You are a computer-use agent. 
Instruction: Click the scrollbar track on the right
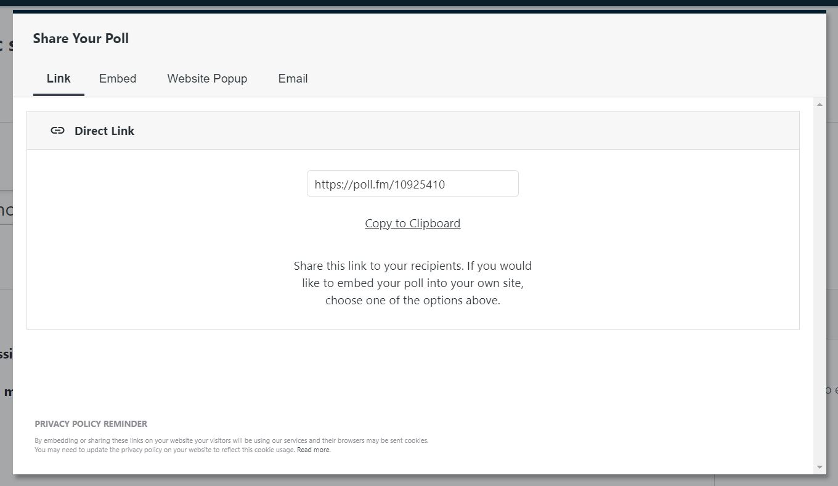point(820,277)
